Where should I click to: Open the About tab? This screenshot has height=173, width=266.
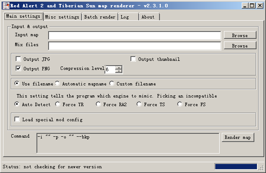[149, 17]
